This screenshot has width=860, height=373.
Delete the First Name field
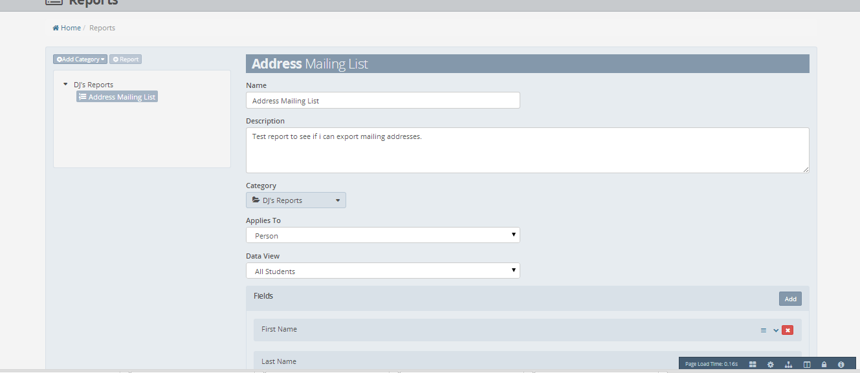(788, 330)
